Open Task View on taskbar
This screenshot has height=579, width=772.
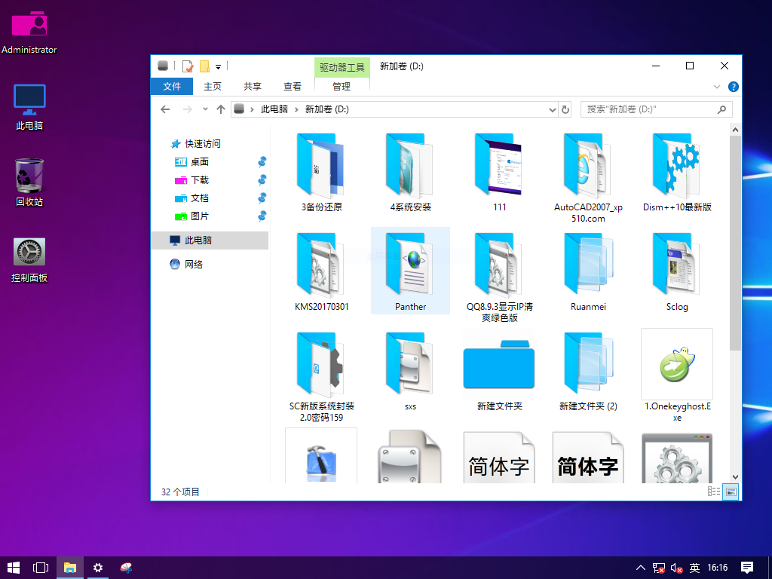click(x=41, y=567)
